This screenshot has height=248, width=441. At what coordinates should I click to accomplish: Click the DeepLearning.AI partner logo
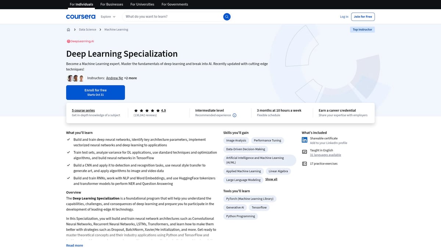tap(80, 42)
